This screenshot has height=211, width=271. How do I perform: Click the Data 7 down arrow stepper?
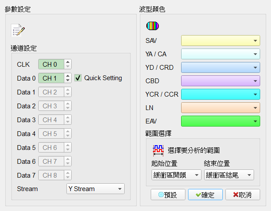[68, 178]
